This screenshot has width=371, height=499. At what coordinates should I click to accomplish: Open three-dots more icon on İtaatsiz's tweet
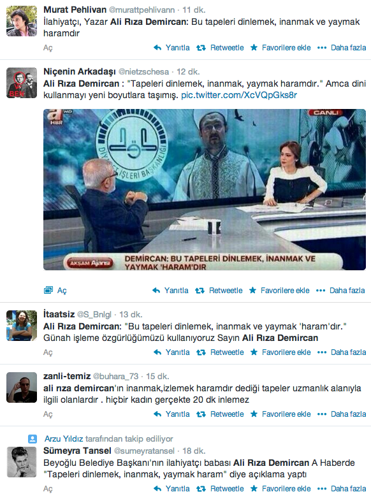click(322, 352)
